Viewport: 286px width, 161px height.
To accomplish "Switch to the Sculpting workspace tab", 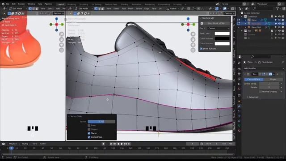I will [84, 4].
